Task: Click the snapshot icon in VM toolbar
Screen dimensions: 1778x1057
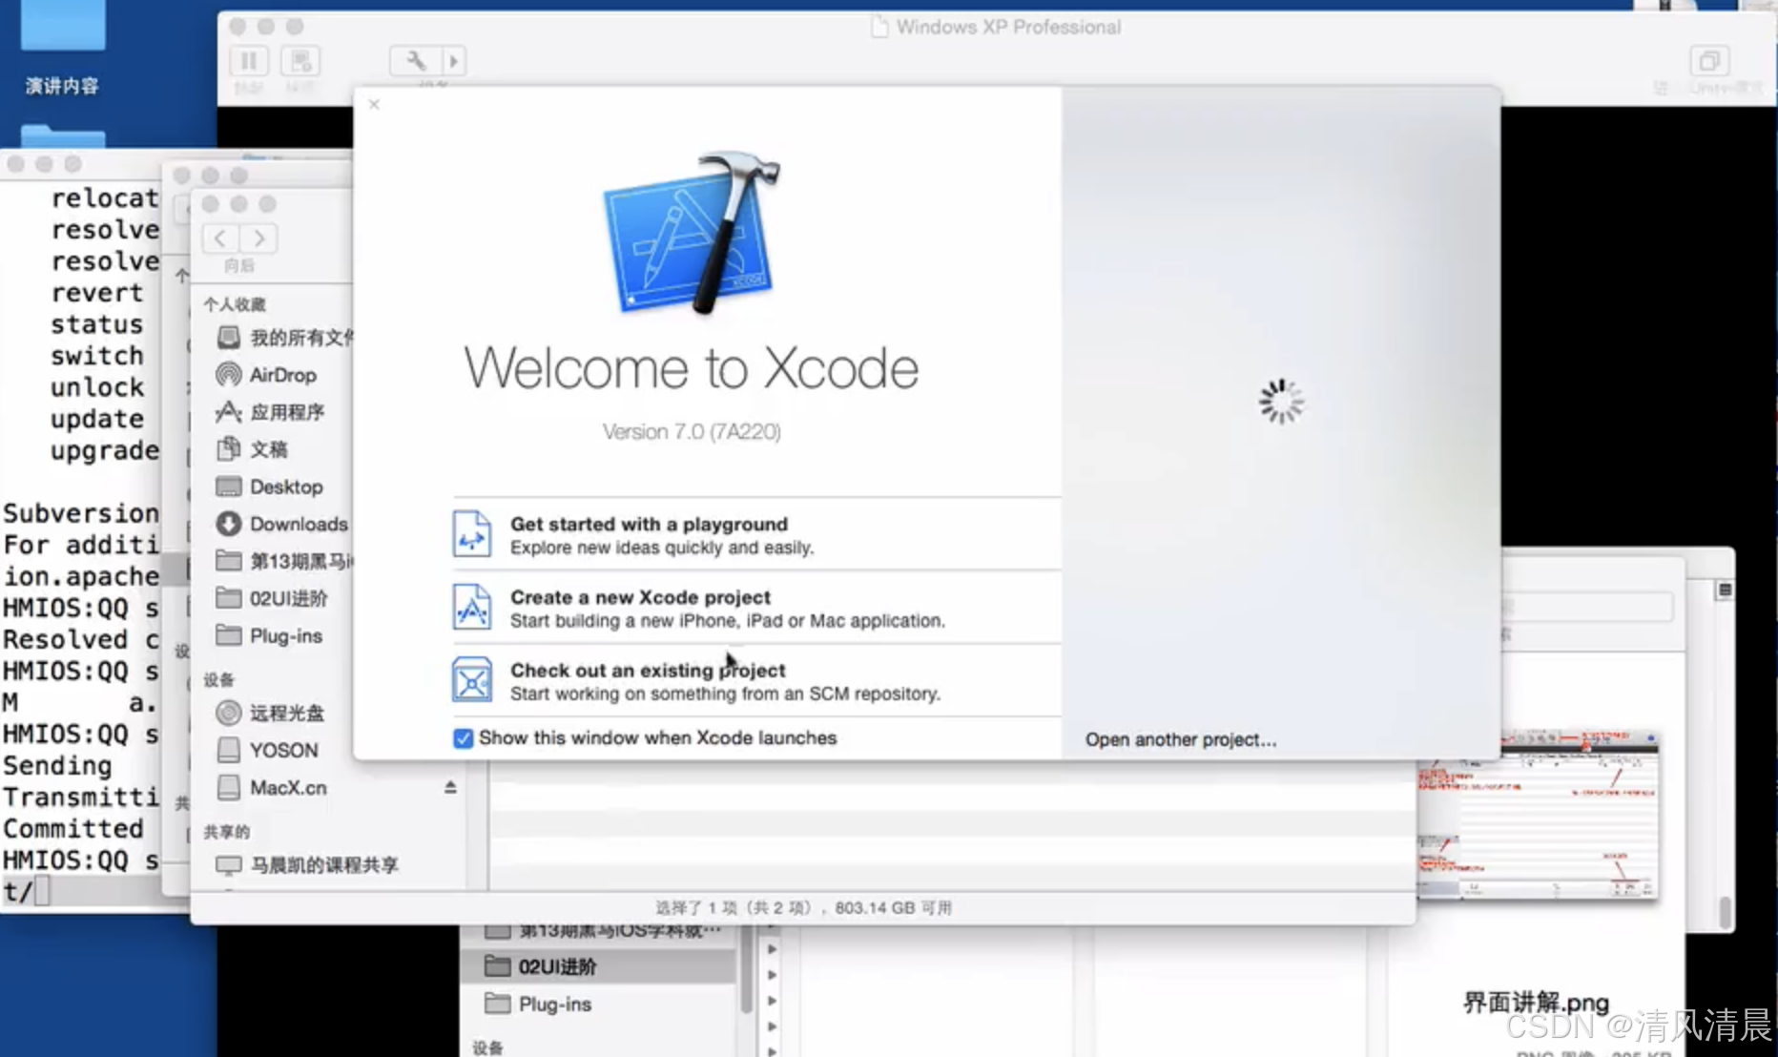Action: 300,61
